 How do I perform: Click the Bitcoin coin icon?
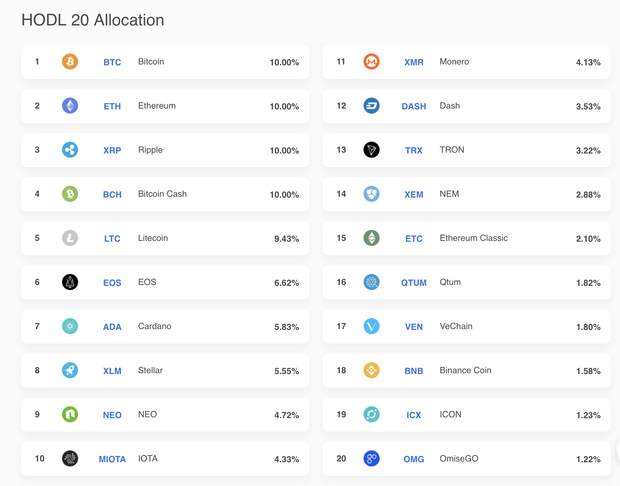[x=70, y=61]
